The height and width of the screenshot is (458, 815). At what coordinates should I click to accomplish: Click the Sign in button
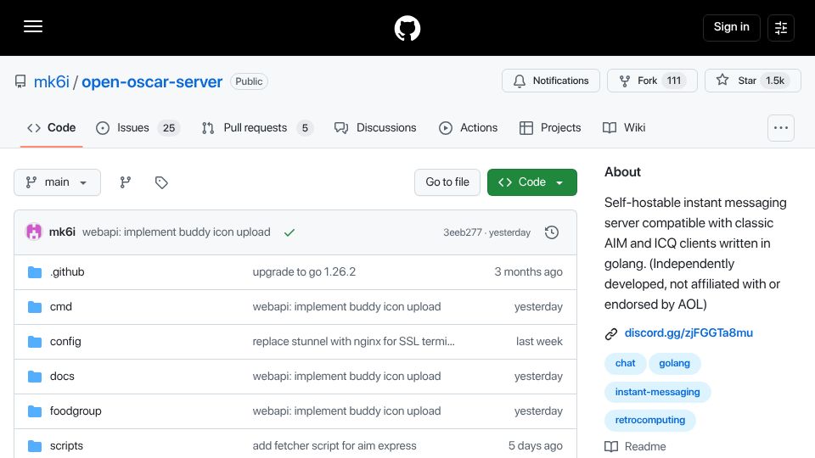coord(731,27)
